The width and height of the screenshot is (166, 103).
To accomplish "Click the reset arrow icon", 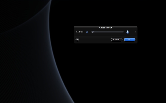I will (77, 40).
